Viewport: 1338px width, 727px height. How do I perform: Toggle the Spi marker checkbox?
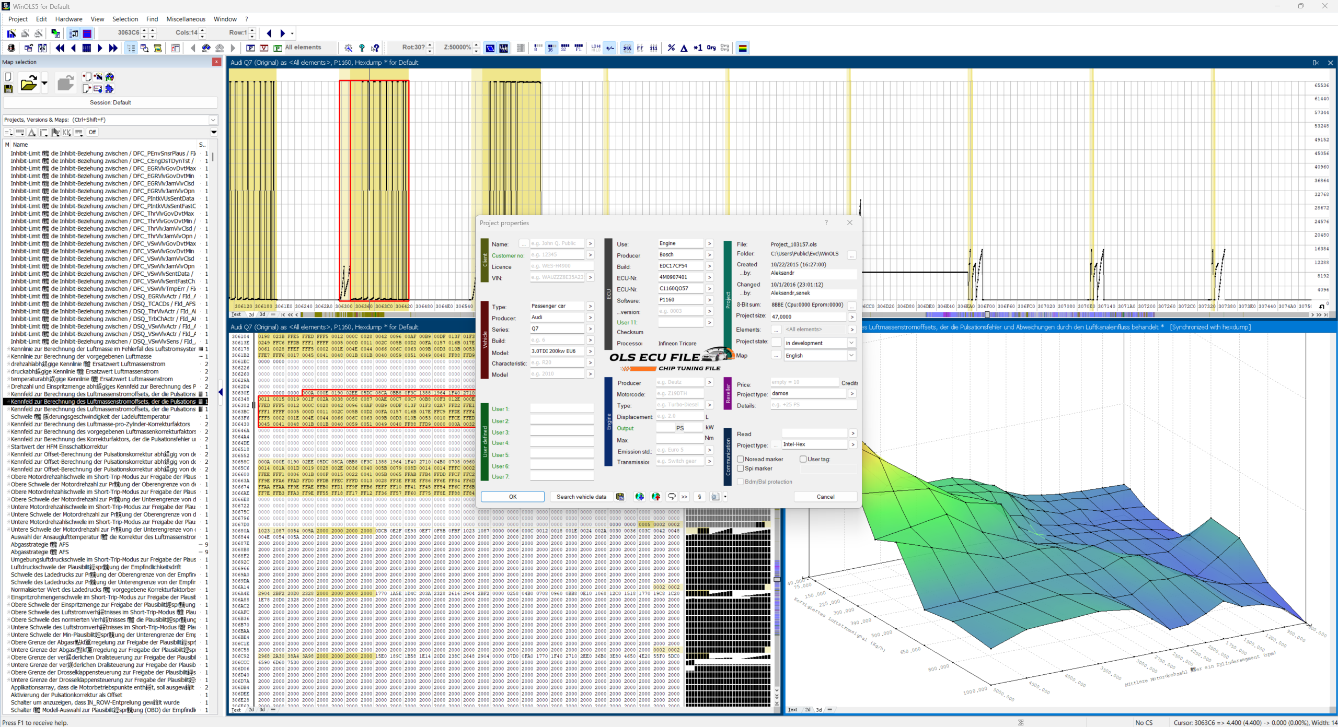pos(740,468)
